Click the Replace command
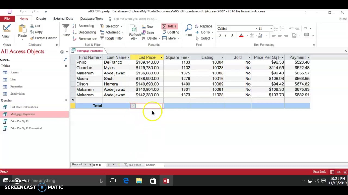This screenshot has height=195, width=348. [x=203, y=26]
